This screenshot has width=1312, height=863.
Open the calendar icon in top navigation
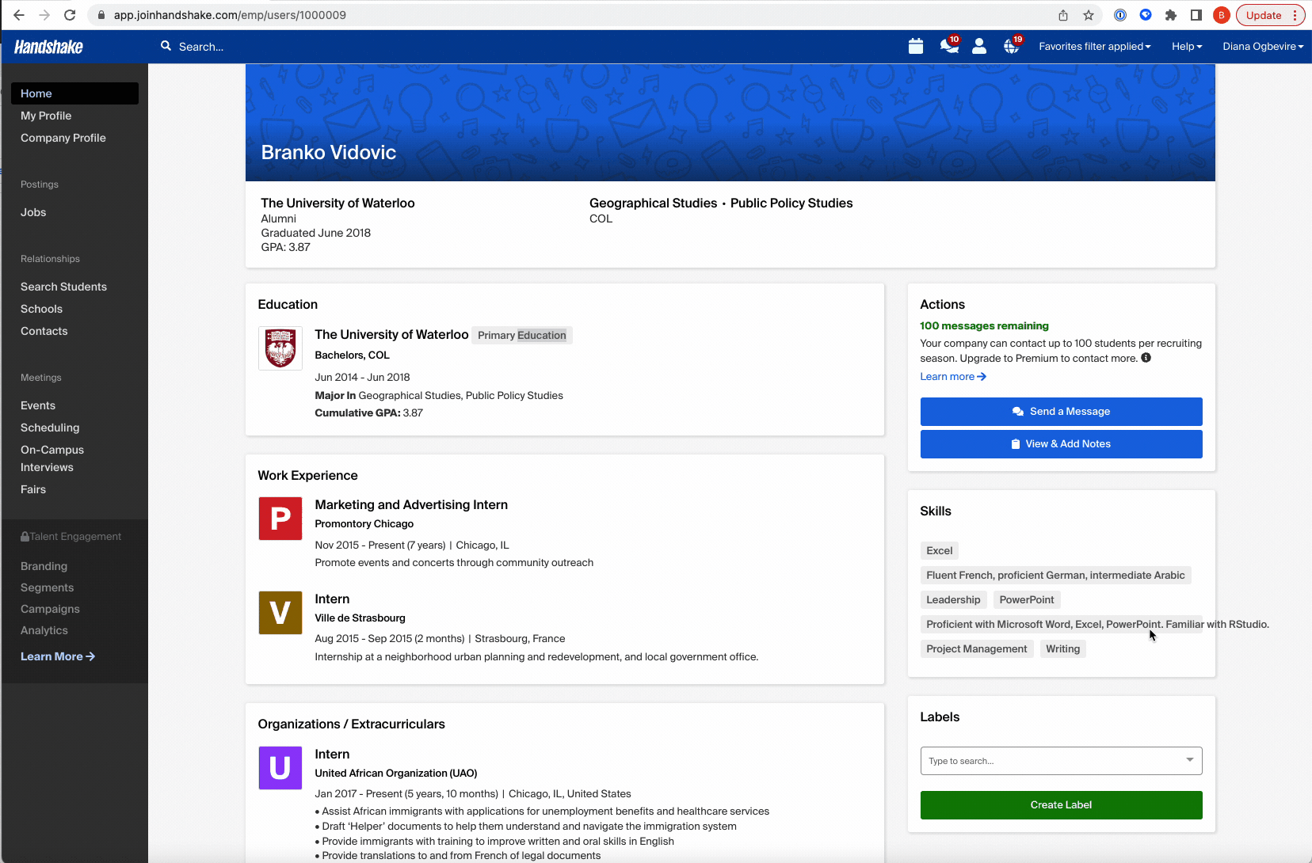coord(917,46)
